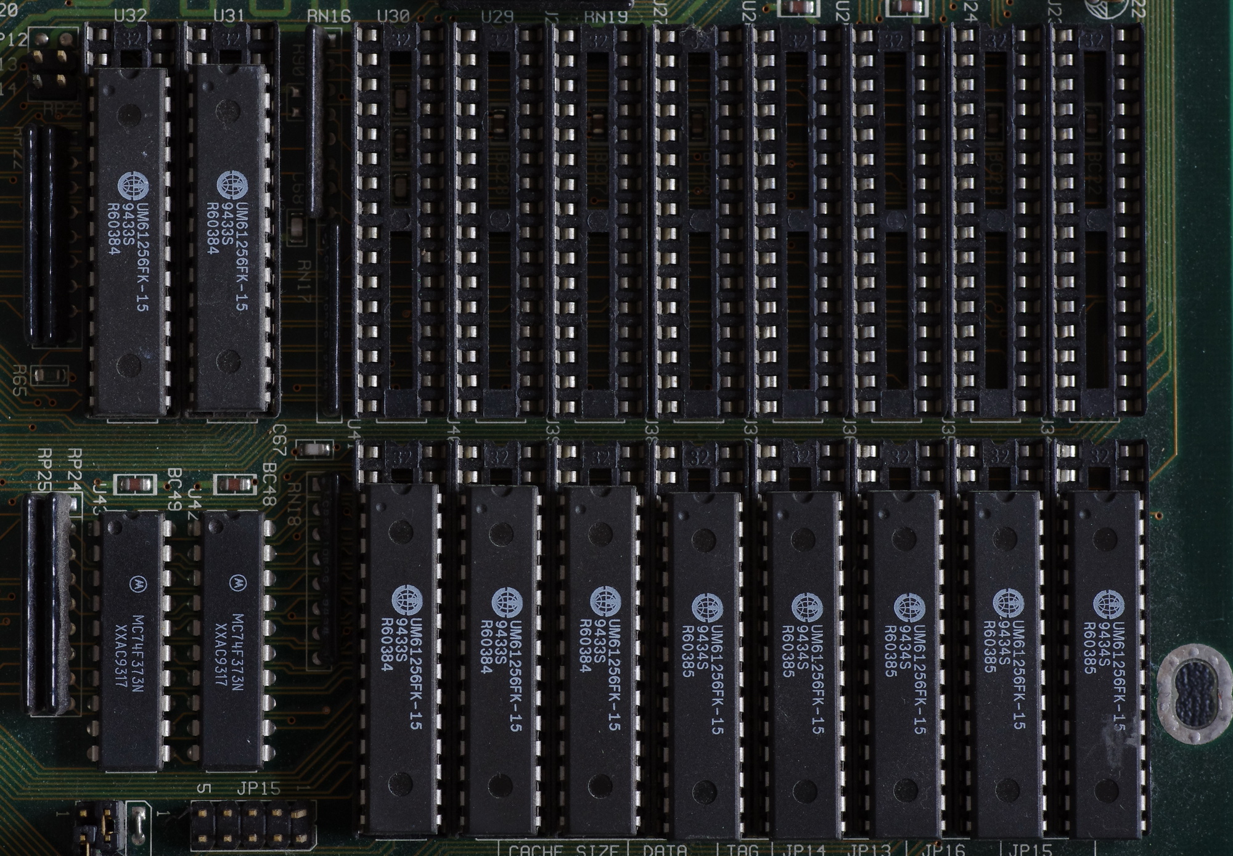The image size is (1233, 856).
Task: Click the TAG silkscreen label
Action: click(x=742, y=850)
